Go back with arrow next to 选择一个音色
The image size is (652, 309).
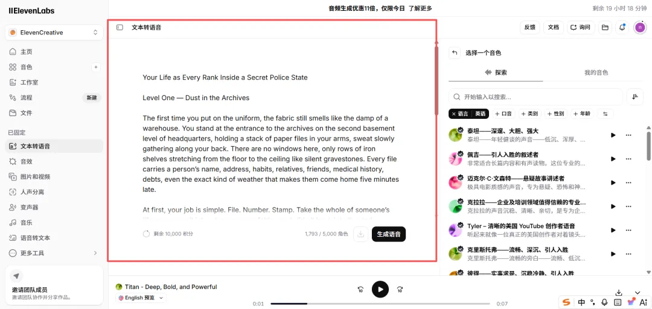pyautogui.click(x=455, y=53)
